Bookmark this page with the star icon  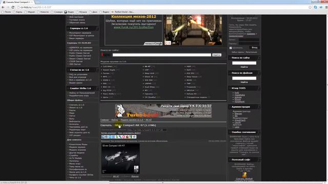[310, 7]
